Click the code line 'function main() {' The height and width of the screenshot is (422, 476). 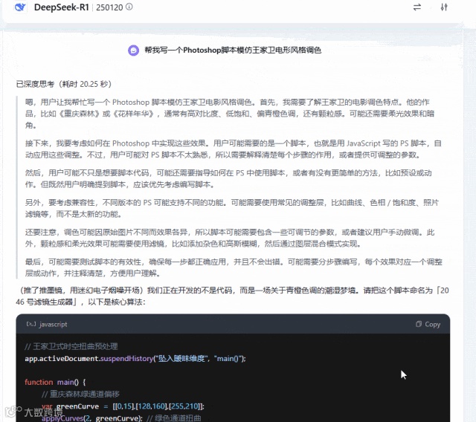55,382
